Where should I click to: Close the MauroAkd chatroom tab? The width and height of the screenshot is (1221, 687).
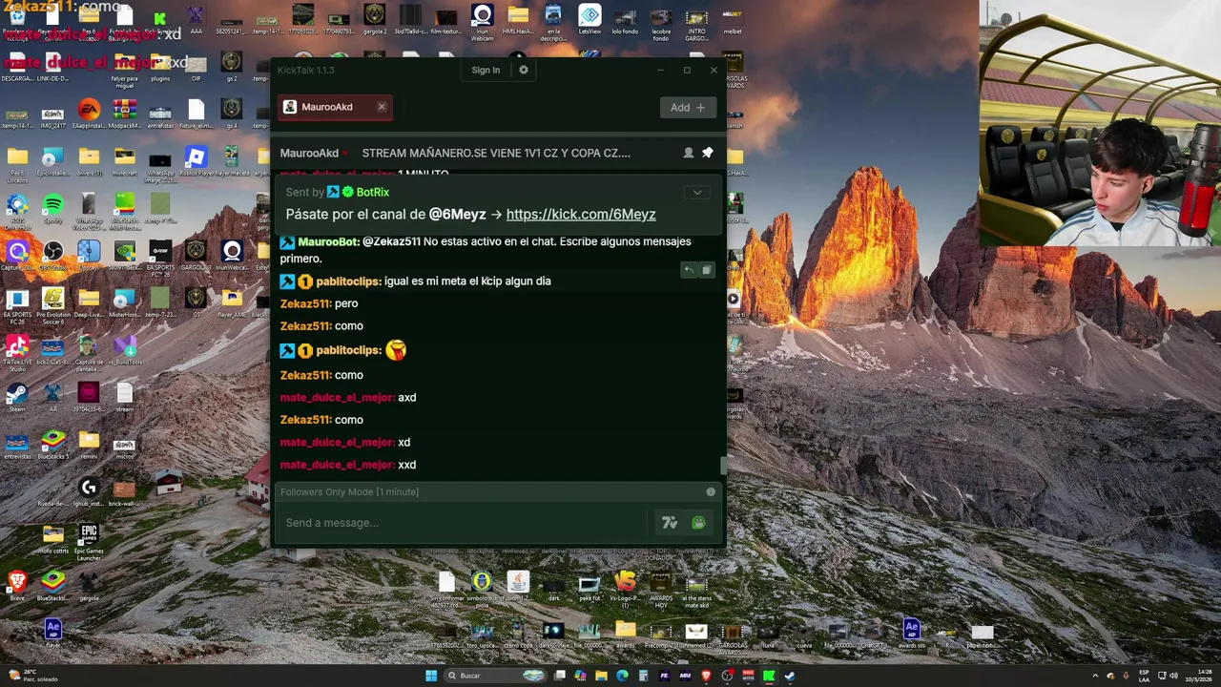(x=382, y=107)
